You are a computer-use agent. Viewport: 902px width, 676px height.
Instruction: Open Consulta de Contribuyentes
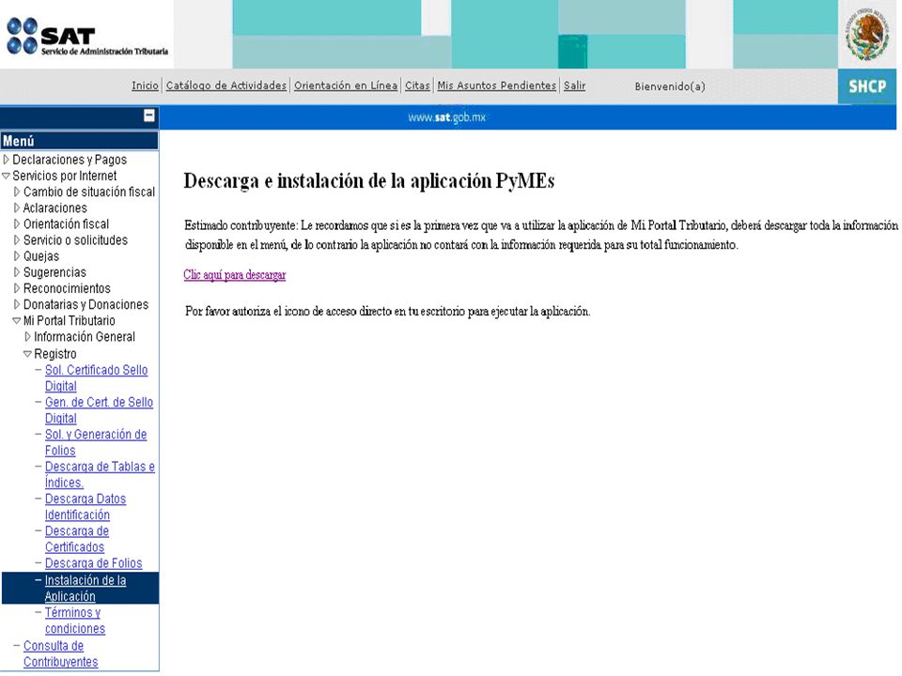(60, 653)
